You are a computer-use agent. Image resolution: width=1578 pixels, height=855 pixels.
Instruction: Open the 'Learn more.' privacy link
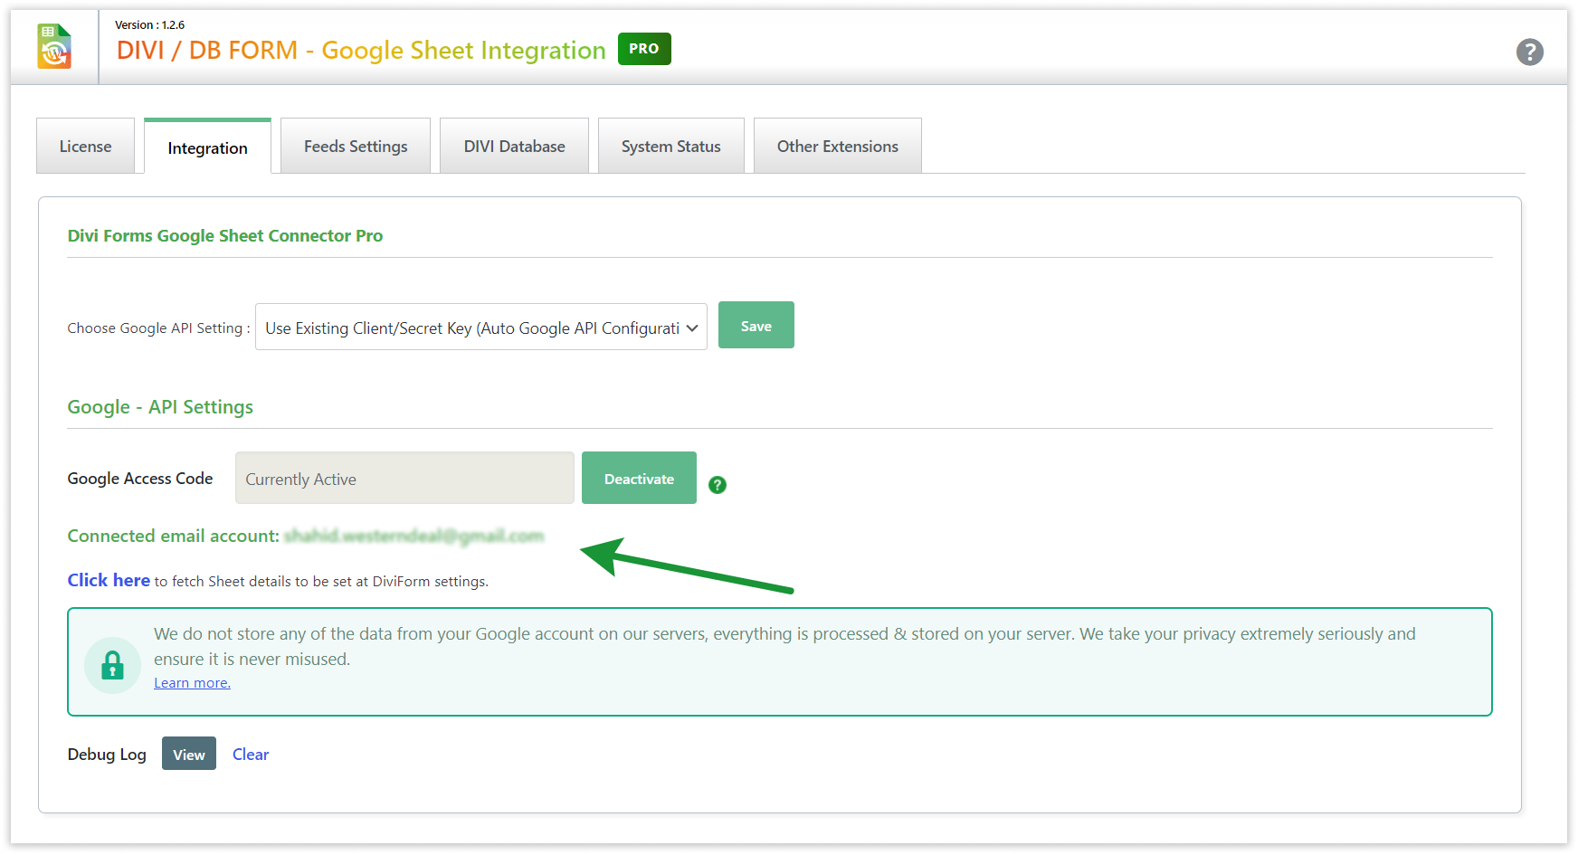coord(192,683)
